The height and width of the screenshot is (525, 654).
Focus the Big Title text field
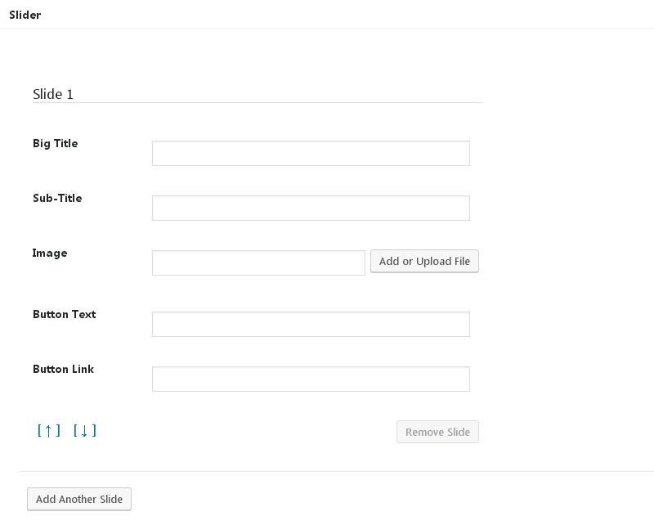[x=311, y=153]
